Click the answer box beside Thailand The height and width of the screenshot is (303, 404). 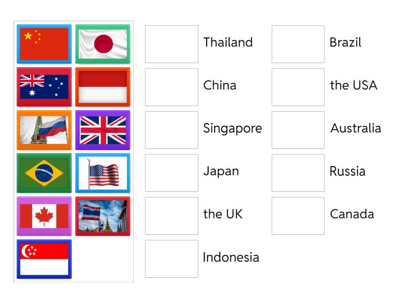171,42
